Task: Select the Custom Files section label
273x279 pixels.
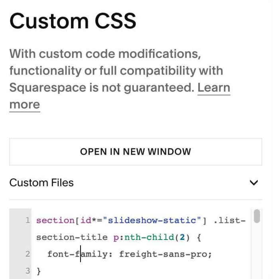Action: [x=41, y=183]
